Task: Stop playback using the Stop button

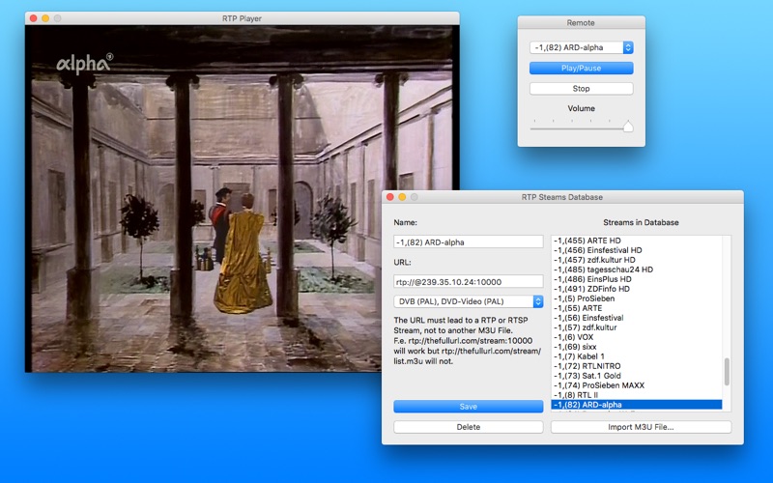Action: coord(582,89)
